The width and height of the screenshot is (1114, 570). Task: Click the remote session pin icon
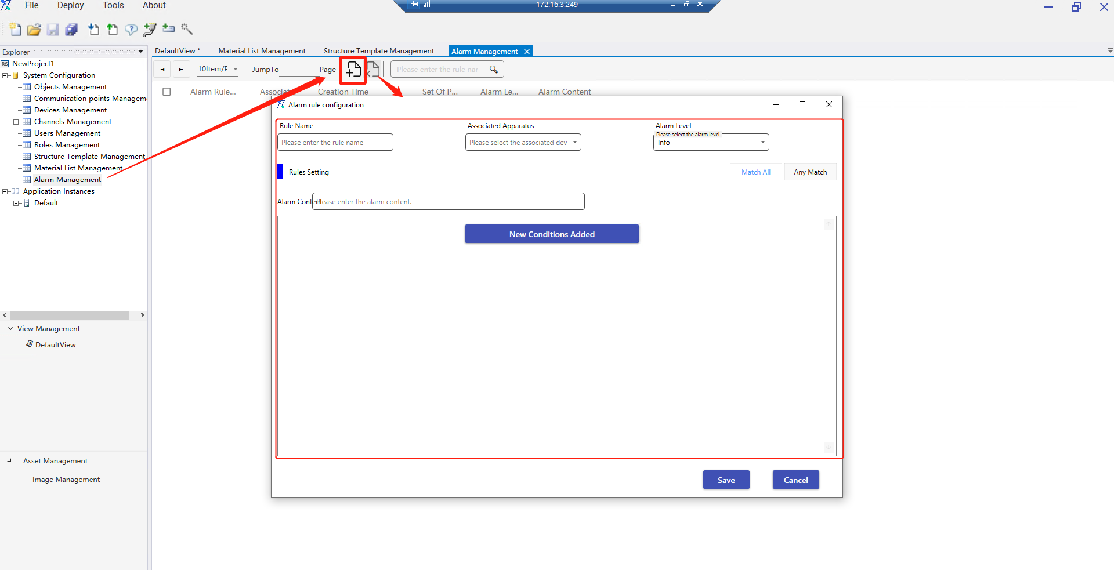[x=414, y=4]
